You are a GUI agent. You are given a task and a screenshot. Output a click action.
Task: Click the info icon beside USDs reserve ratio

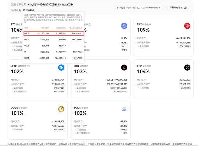pos(28,66)
